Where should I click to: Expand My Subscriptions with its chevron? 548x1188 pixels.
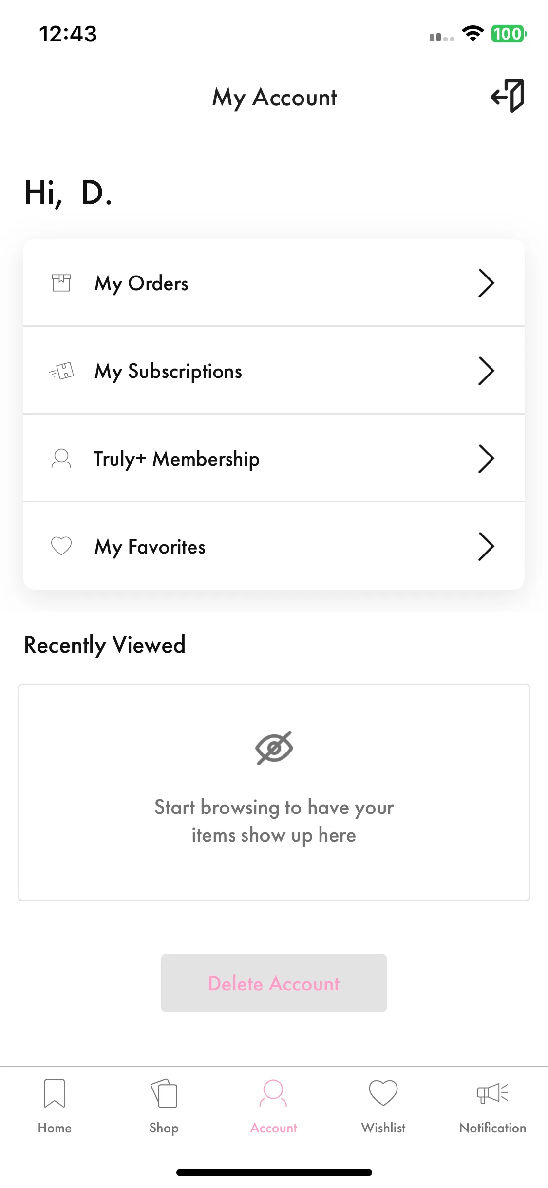pyautogui.click(x=486, y=371)
